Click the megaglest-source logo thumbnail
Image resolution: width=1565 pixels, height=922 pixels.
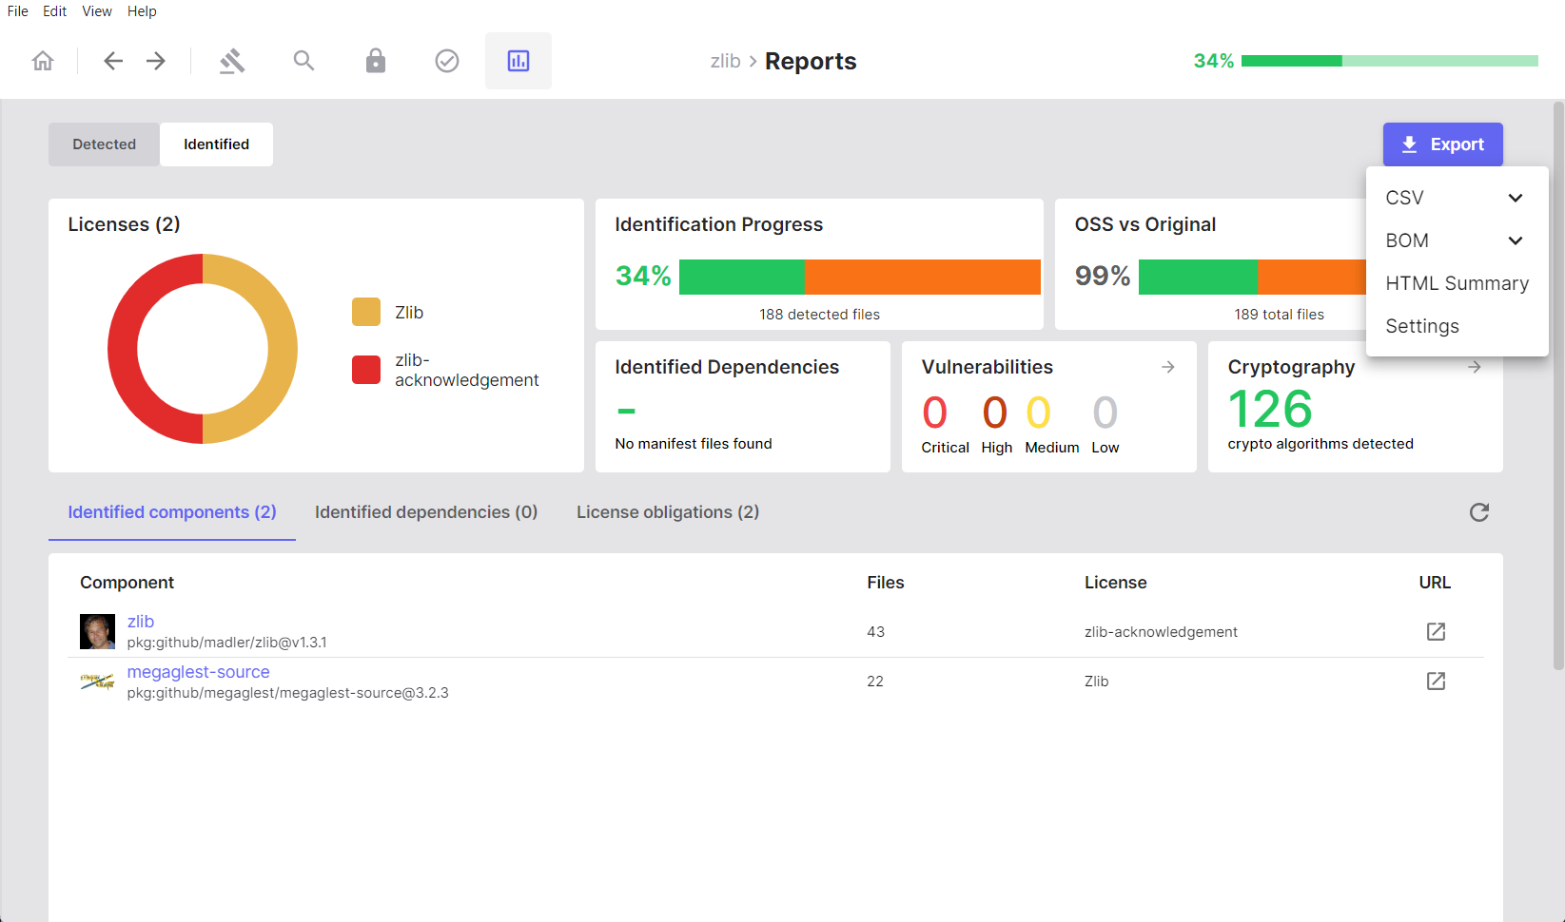coord(97,681)
